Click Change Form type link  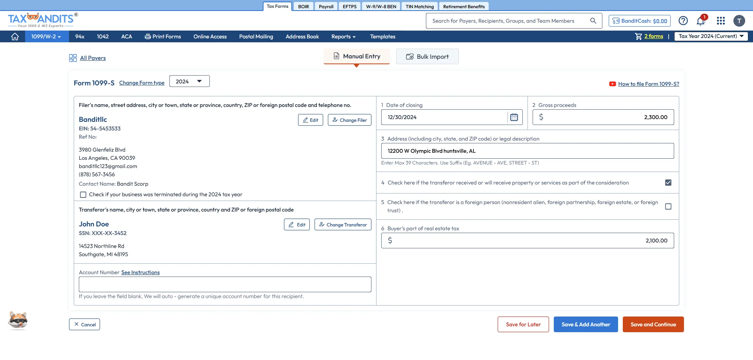click(142, 83)
